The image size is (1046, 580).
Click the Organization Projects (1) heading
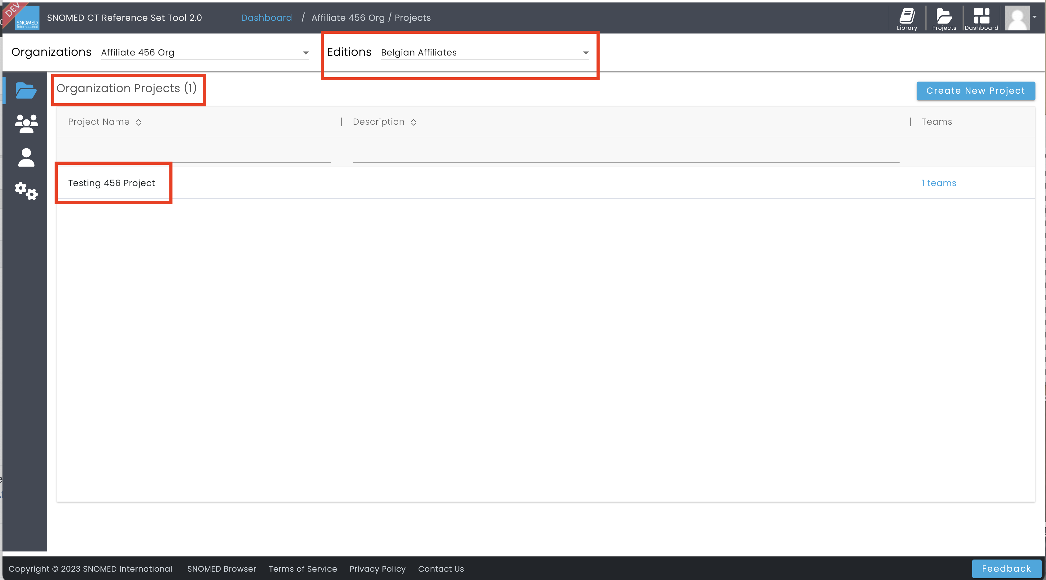pos(126,88)
